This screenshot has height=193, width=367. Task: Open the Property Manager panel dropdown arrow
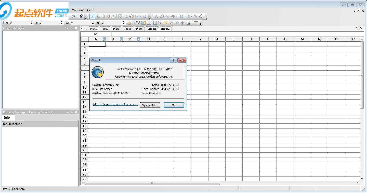click(68, 112)
